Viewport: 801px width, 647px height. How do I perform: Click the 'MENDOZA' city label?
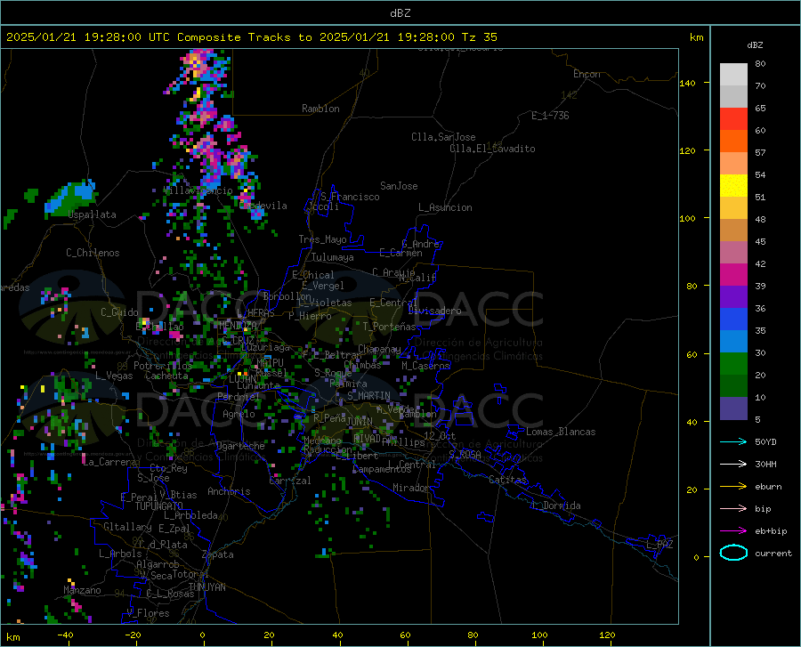[x=238, y=326]
